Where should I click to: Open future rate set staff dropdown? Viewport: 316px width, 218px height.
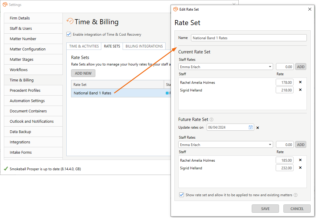coord(225,145)
